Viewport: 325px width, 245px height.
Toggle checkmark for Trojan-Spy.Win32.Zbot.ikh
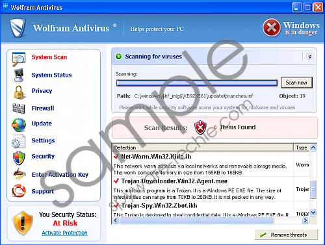(x=116, y=205)
